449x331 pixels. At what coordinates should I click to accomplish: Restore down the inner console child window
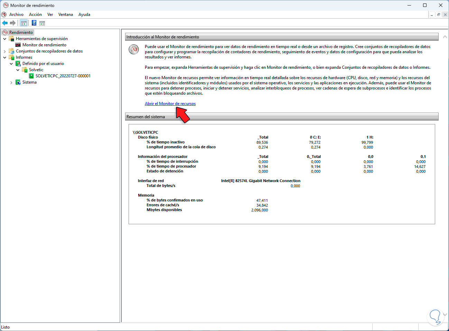[x=438, y=15]
